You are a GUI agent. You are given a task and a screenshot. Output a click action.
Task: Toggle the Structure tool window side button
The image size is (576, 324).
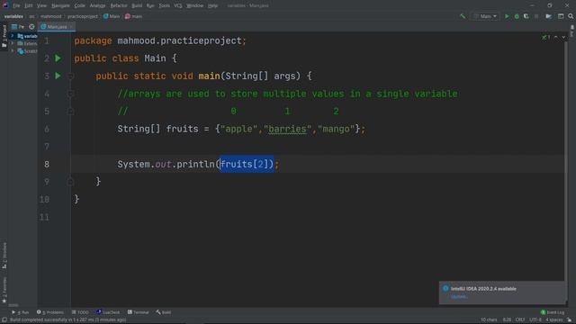[x=4, y=256]
